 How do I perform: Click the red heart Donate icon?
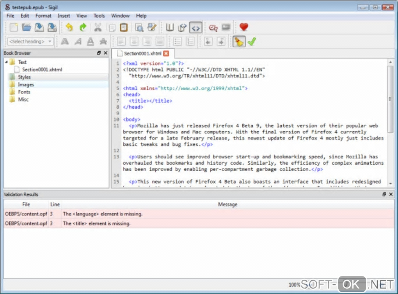tap(244, 27)
